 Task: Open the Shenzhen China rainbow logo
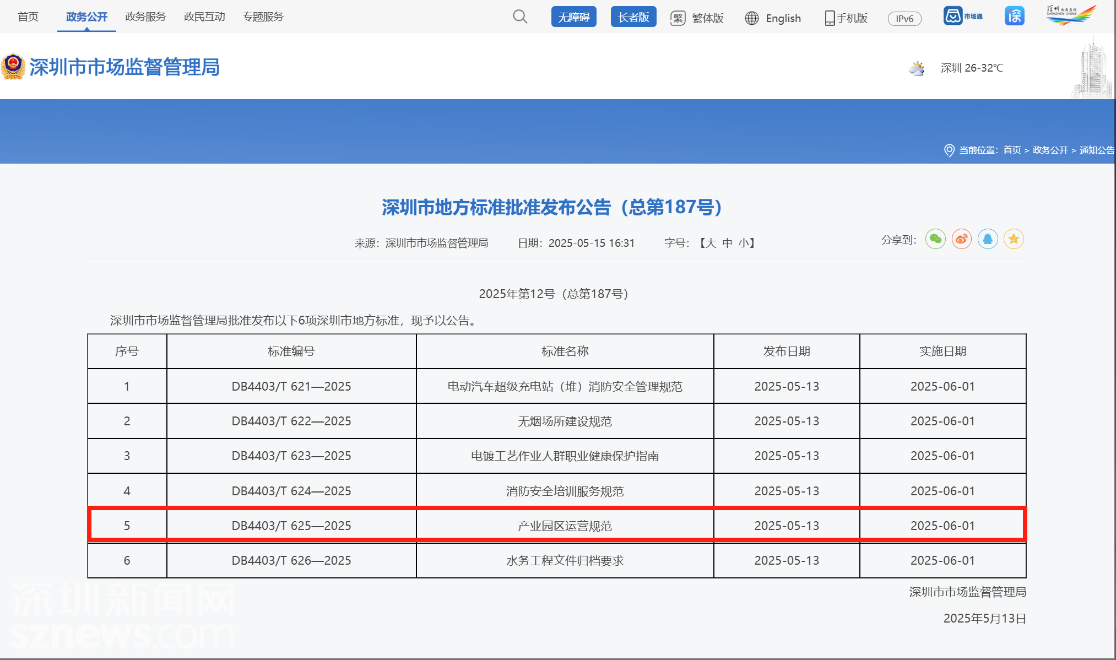pos(1071,15)
